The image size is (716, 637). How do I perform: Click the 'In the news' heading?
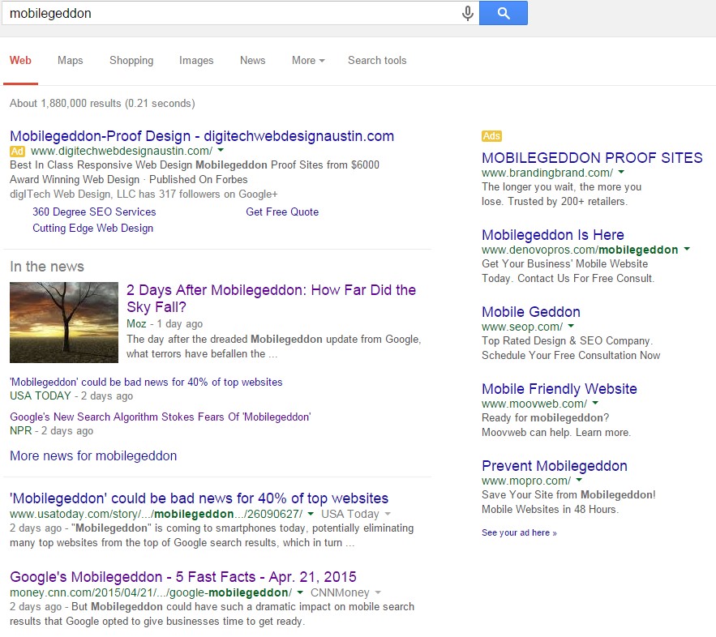[x=47, y=267]
